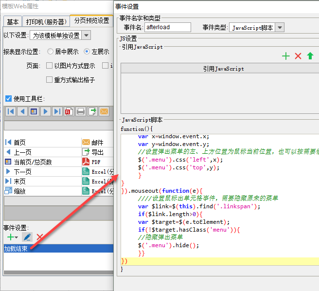Toggle the partially hidden checkbox beside 以图片方式显示
Image resolution: width=319 pixels, height=291 pixels.
pyautogui.click(x=105, y=66)
